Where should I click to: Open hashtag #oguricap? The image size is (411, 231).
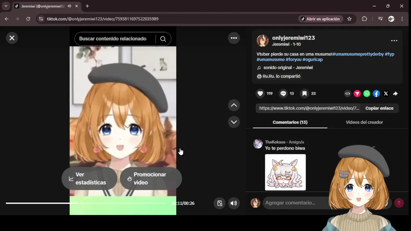312,60
